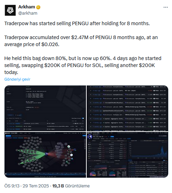
Task: Click the Arkham logo in the visualizer screenshot
Action: tap(7, 133)
